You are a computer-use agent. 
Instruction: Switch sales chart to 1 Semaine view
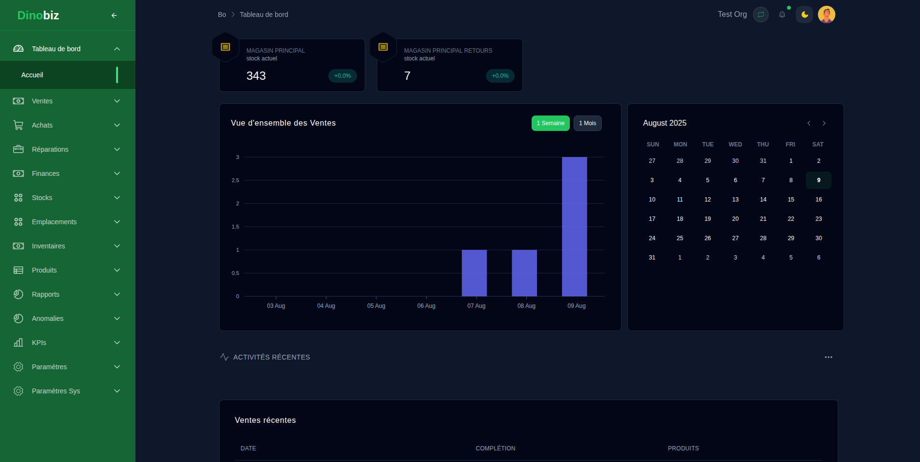pyautogui.click(x=550, y=123)
